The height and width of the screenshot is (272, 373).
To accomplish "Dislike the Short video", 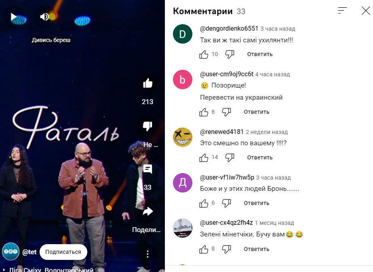I will (148, 126).
